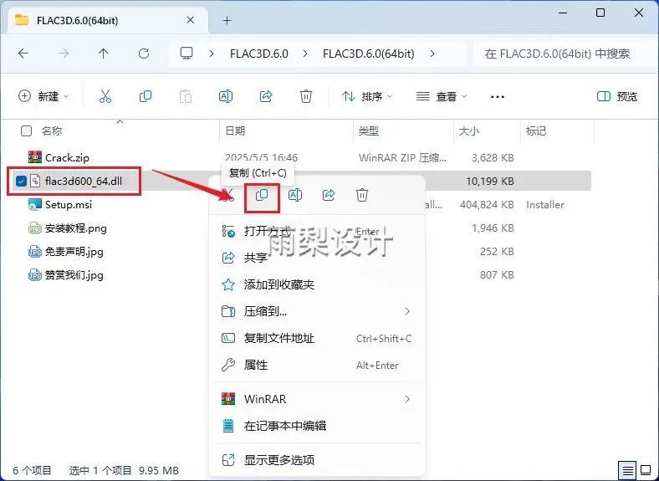The height and width of the screenshot is (481, 659).
Task: Open the 排序 sort dropdown
Action: [367, 96]
